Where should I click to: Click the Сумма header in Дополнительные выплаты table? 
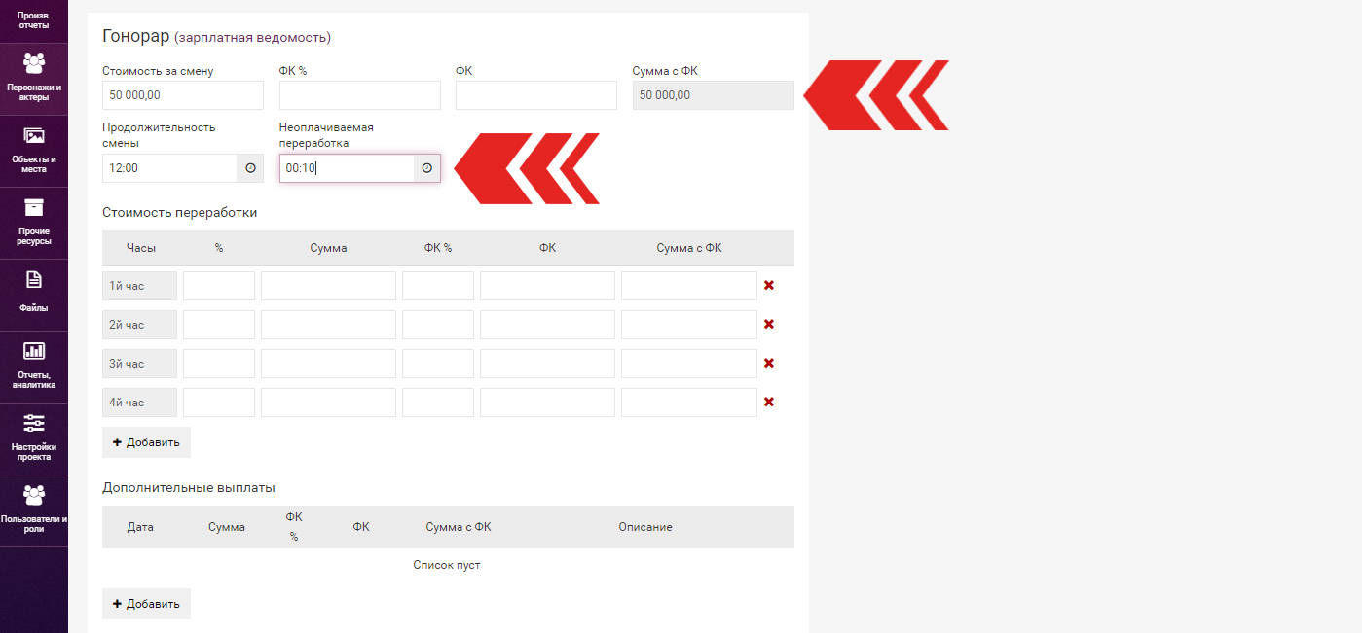coord(227,527)
